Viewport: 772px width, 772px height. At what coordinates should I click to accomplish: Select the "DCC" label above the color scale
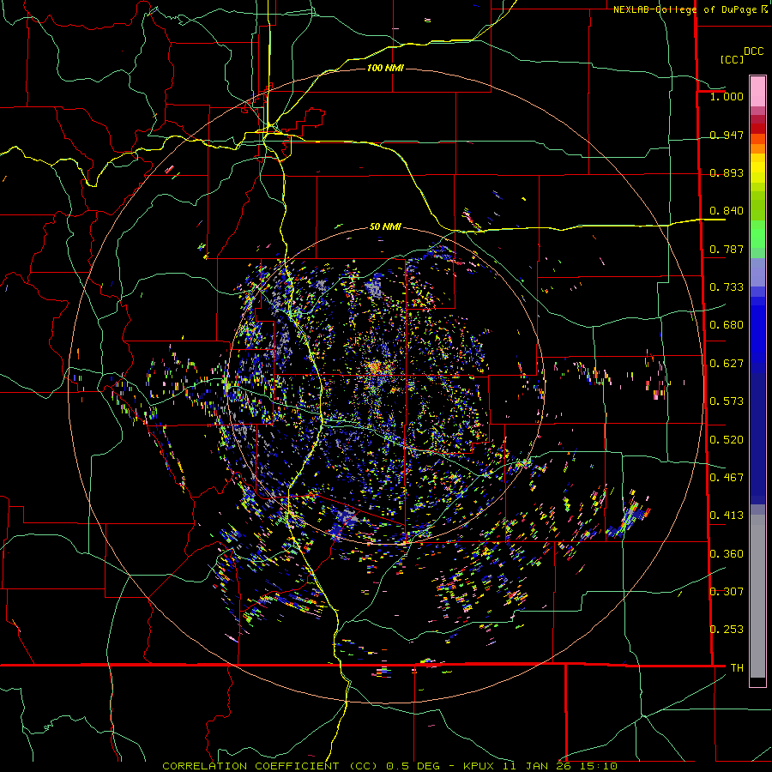click(x=753, y=51)
